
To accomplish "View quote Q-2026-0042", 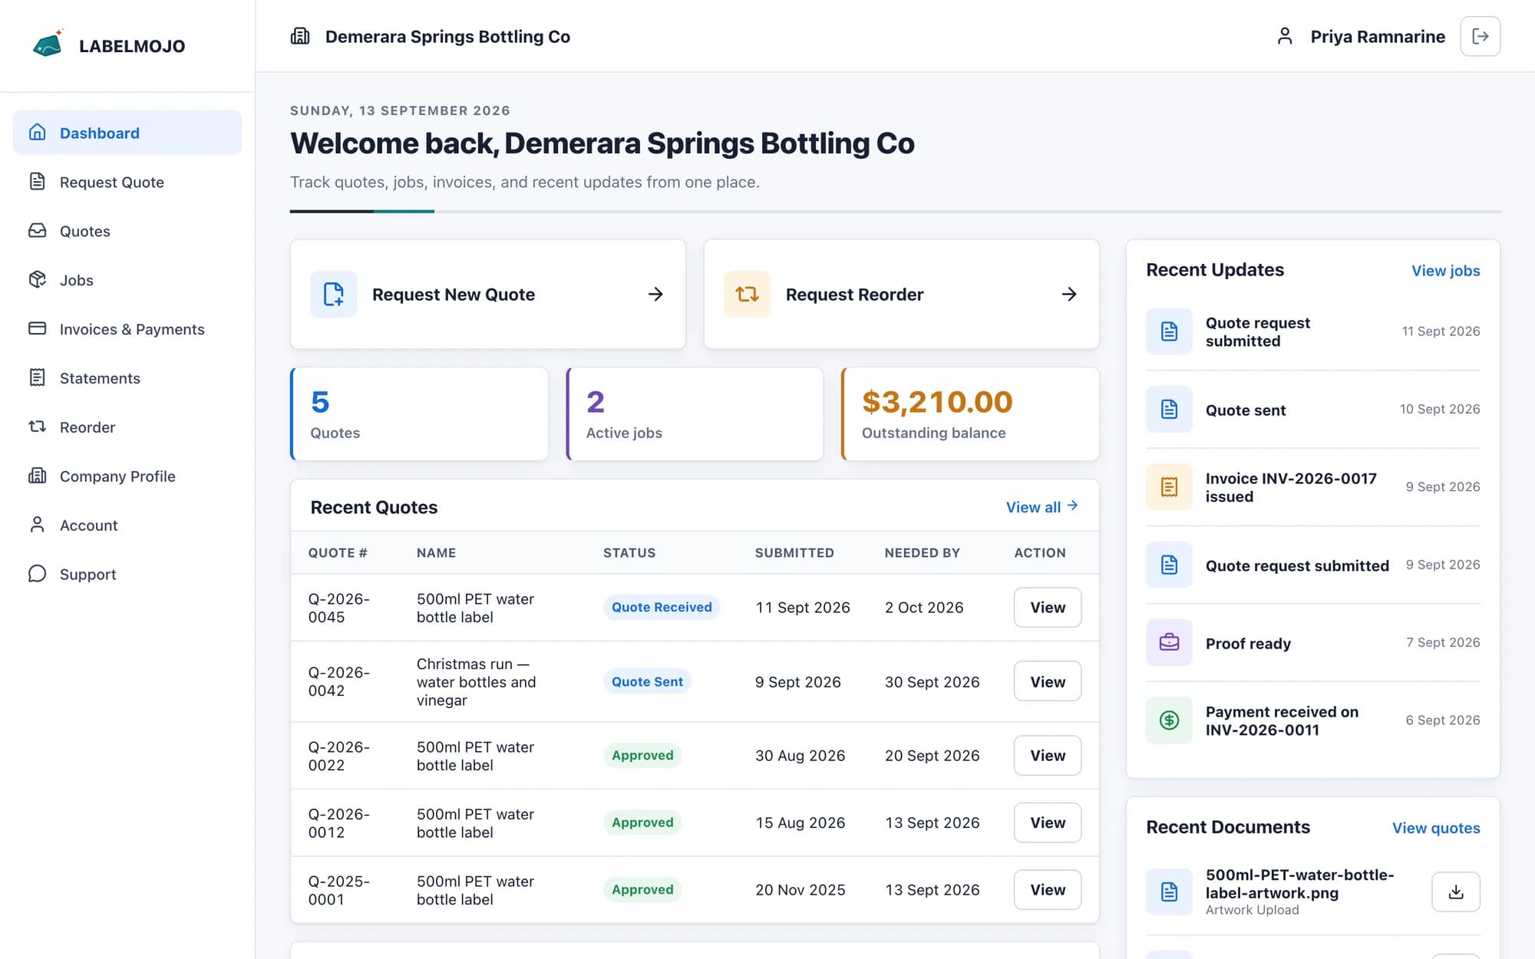I will coord(1047,681).
